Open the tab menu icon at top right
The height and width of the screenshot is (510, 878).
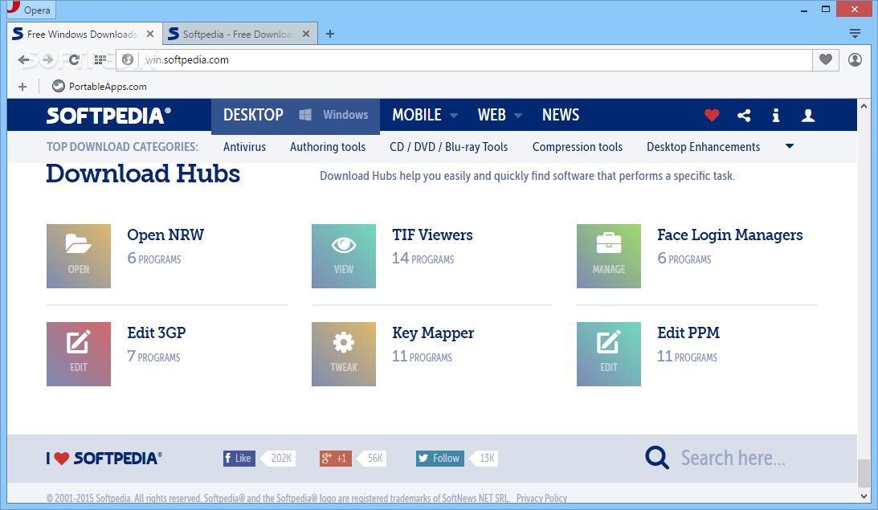855,34
